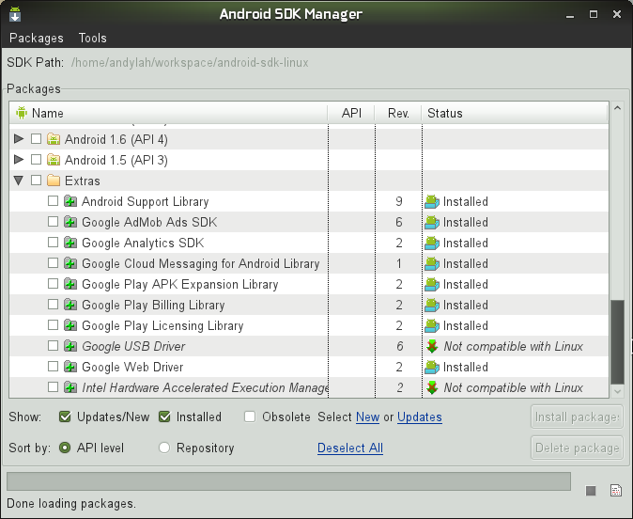Viewport: 633px width, 519px height.
Task: Select the Google USB Driver row text
Action: [x=133, y=346]
